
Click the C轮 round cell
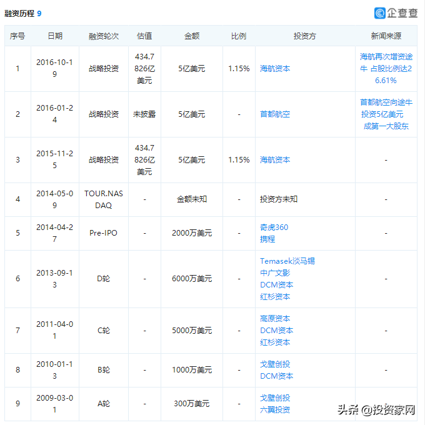[x=104, y=331]
